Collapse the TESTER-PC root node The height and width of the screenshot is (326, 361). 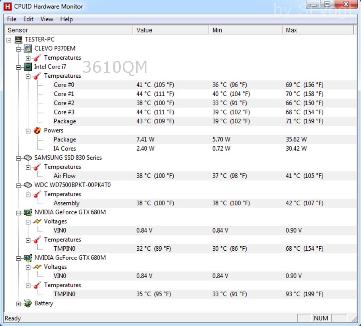click(9, 40)
